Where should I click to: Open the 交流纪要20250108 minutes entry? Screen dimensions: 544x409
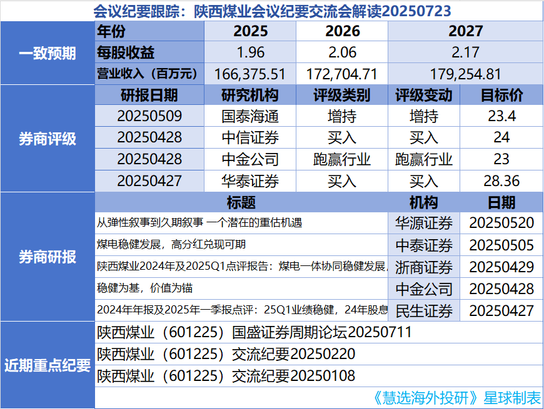(x=319, y=376)
